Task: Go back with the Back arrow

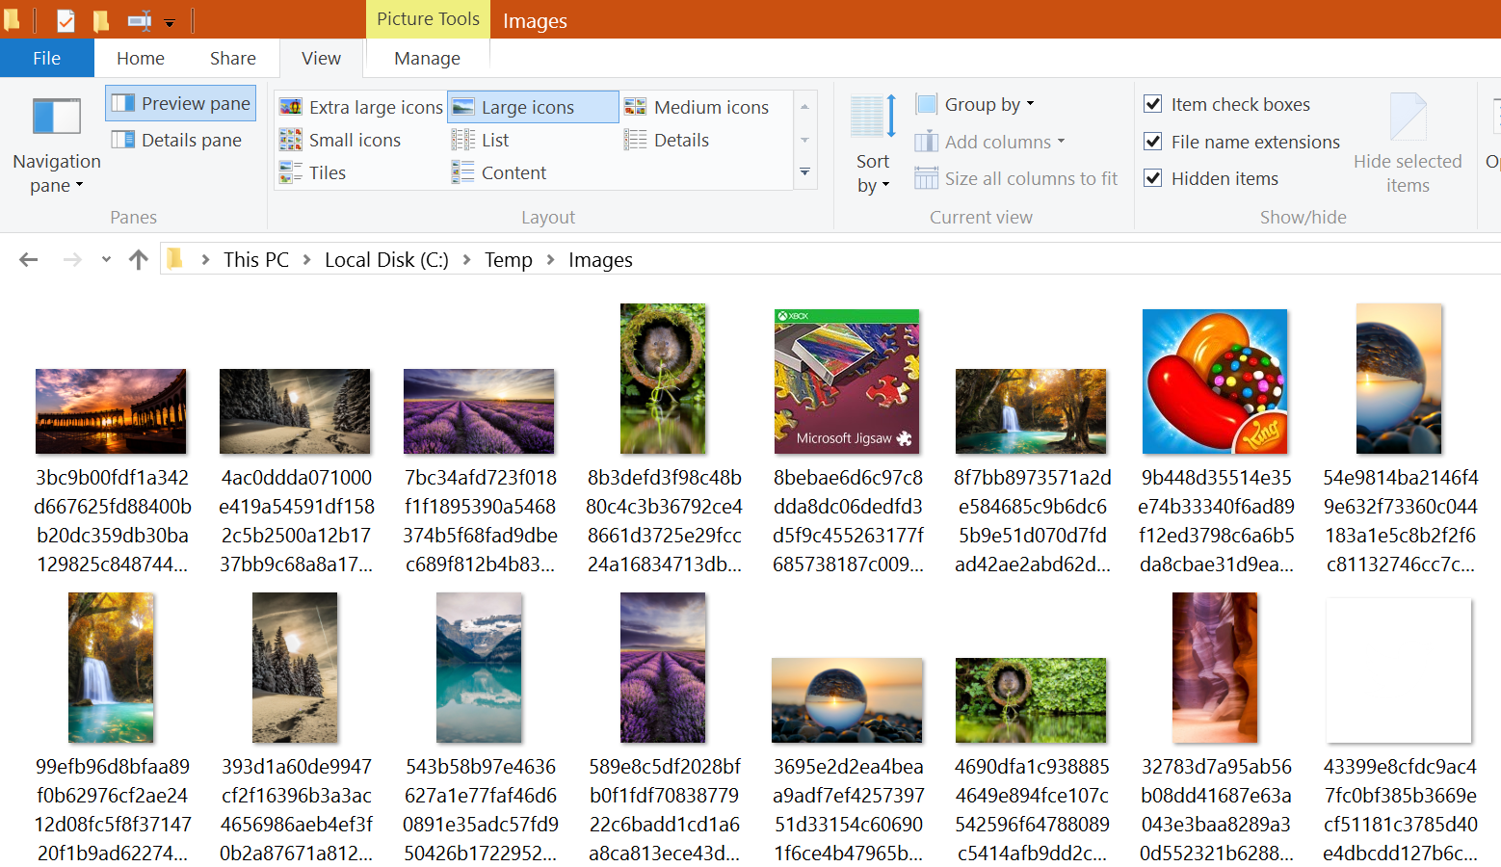Action: click(x=29, y=259)
